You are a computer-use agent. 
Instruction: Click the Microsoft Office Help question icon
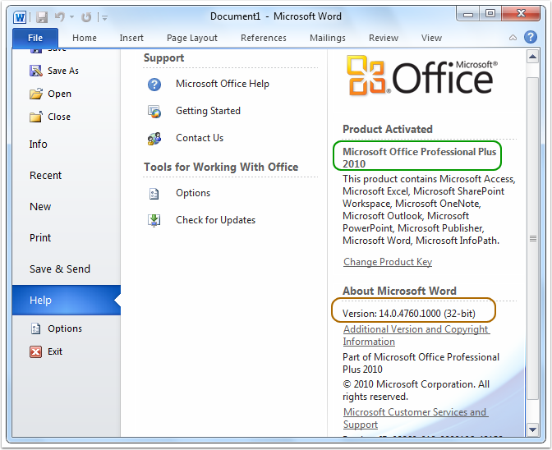click(154, 85)
